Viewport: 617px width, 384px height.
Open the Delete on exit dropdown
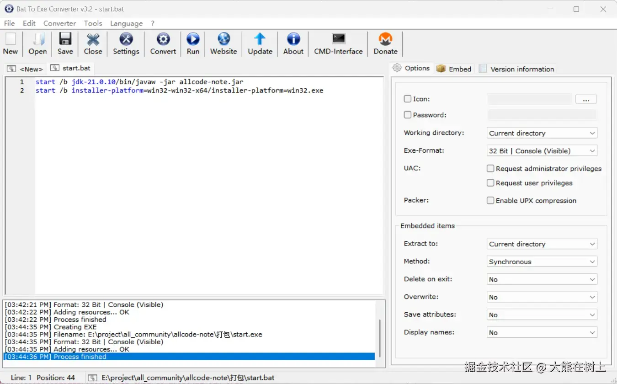(x=542, y=279)
